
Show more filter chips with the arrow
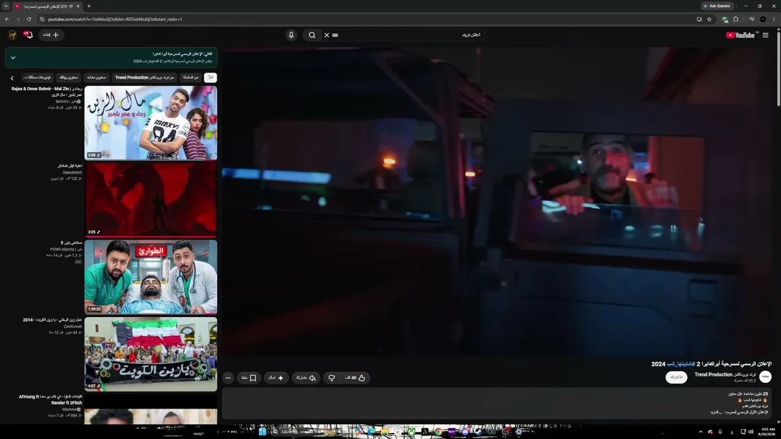pyautogui.click(x=12, y=78)
